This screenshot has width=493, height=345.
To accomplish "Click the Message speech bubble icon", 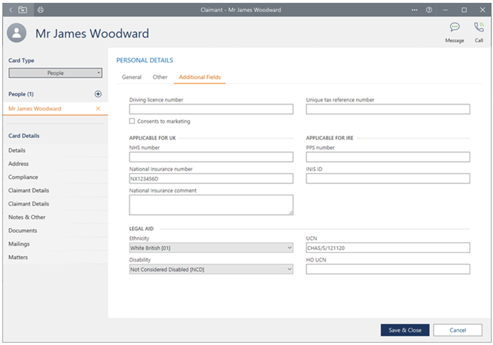I will coord(454,27).
